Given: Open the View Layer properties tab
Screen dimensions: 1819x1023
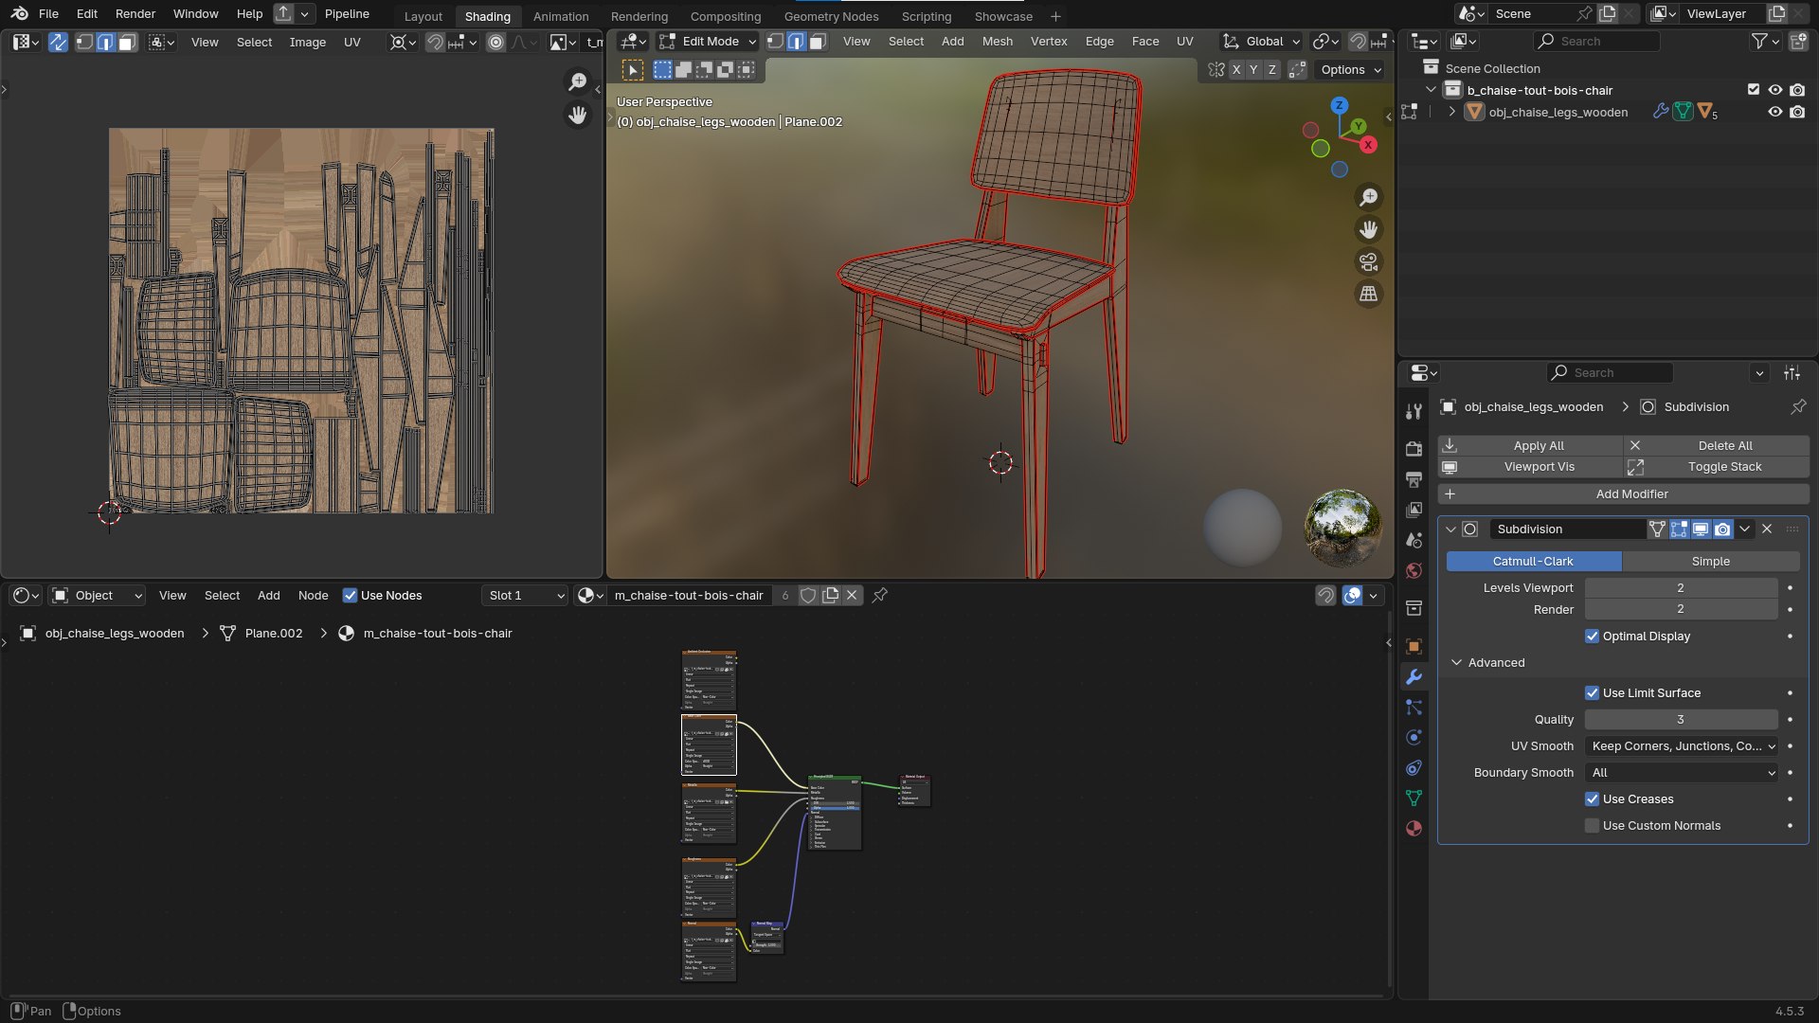Looking at the screenshot, I should (x=1414, y=510).
